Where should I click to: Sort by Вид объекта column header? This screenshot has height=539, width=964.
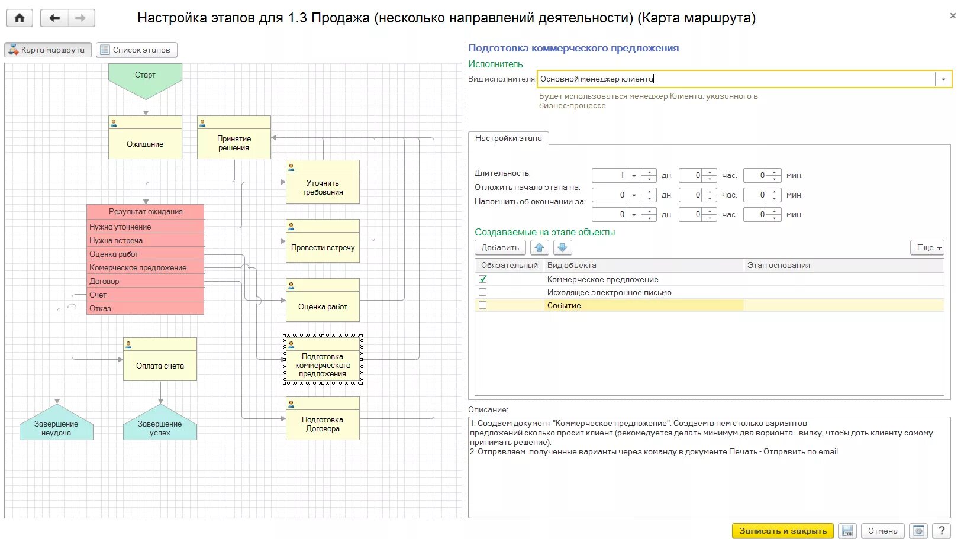643,266
